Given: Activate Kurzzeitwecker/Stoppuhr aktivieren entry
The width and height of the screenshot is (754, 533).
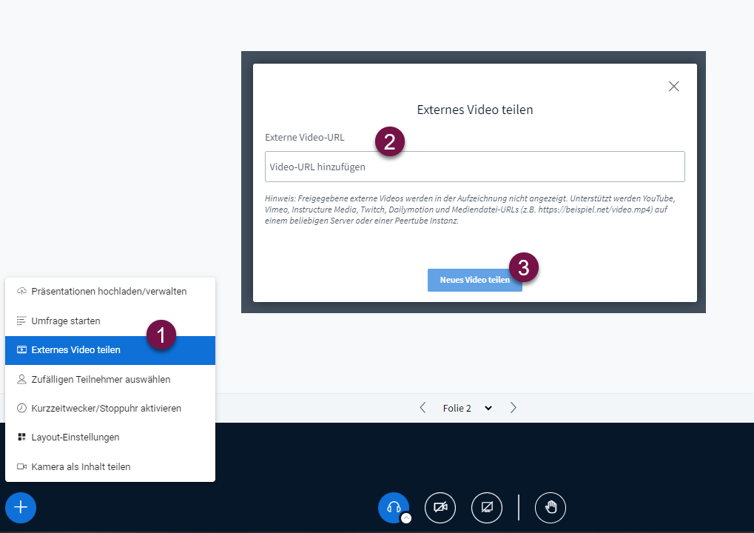Looking at the screenshot, I should 110,409.
